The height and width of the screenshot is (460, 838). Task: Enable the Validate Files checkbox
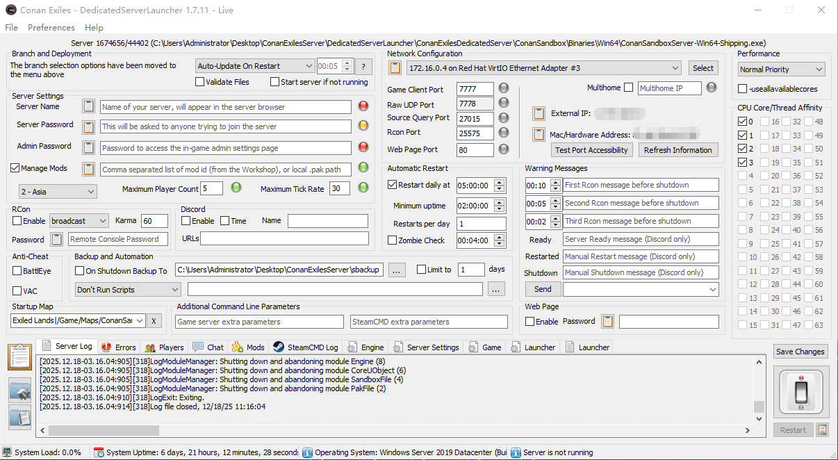pos(200,82)
